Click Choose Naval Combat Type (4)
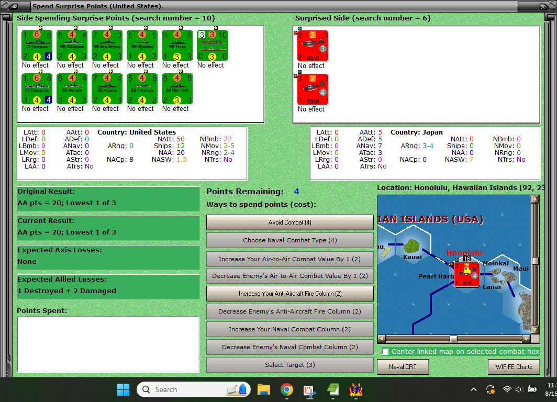The height and width of the screenshot is (402, 557). coord(290,240)
